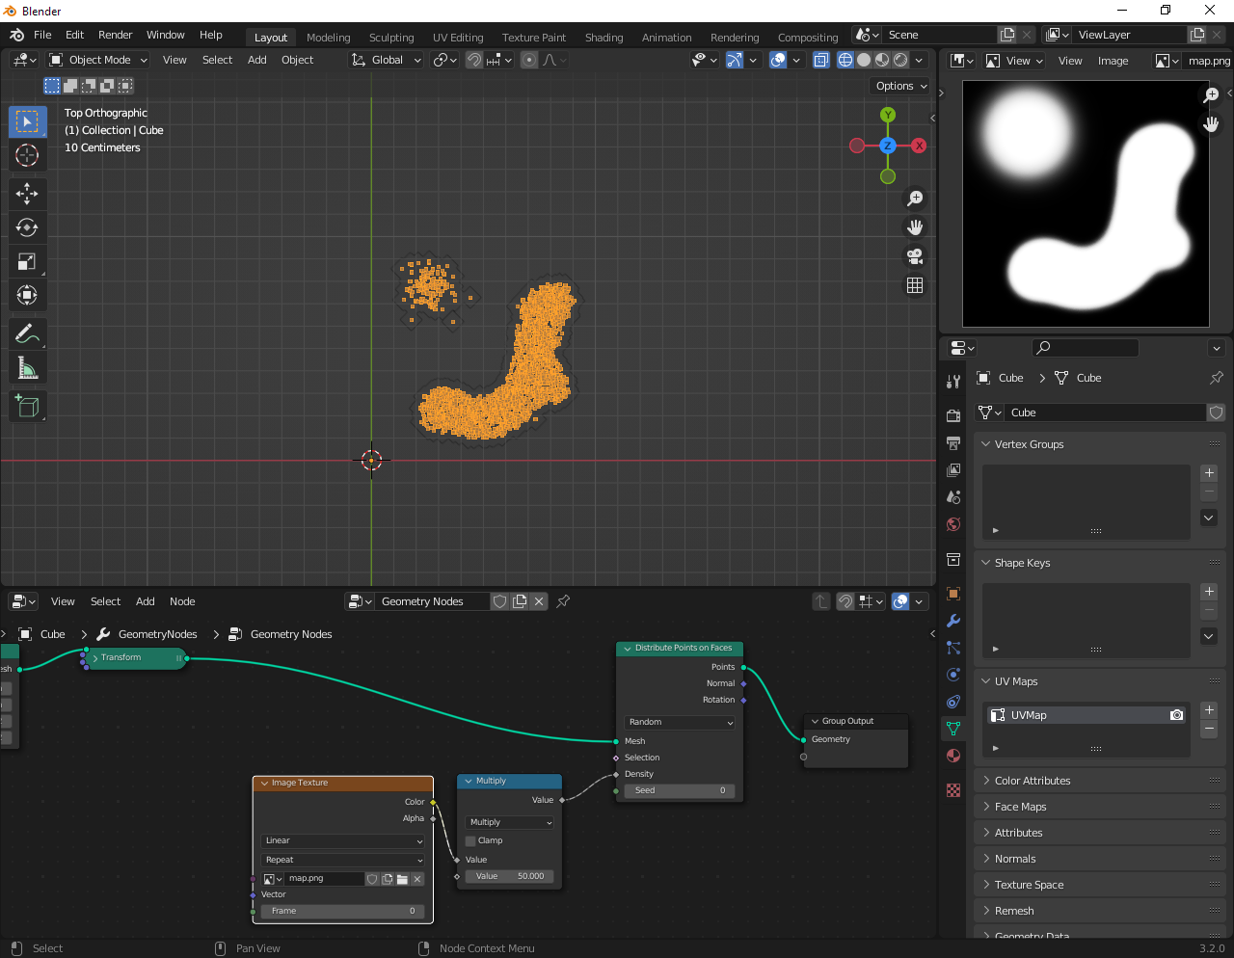Image resolution: width=1234 pixels, height=958 pixels.
Task: Open the Modifier properties tab (wrench)
Action: (953, 621)
